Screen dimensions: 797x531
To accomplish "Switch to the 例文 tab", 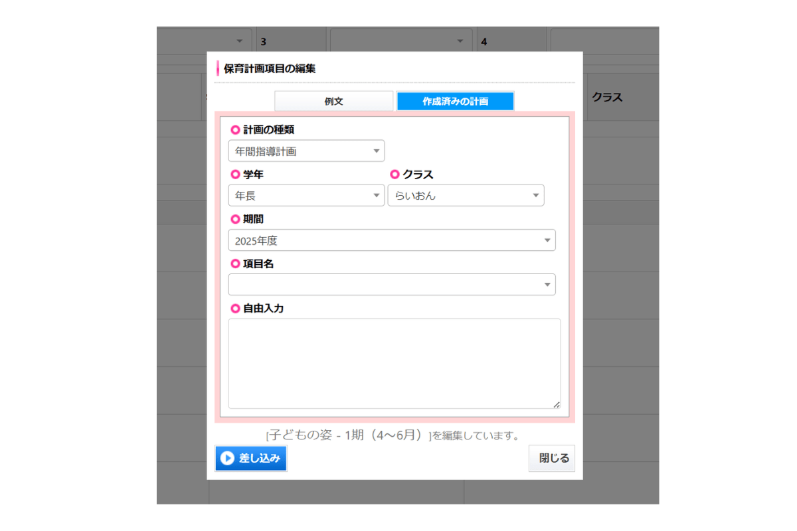I will point(333,100).
